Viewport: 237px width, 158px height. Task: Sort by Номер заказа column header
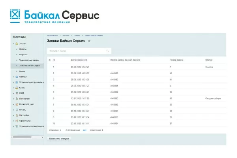(x=177, y=60)
